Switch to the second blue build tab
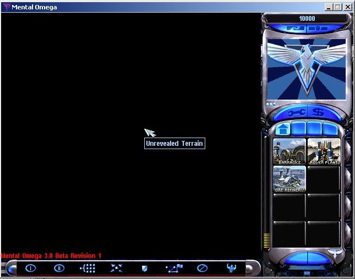The image size is (355, 279). (299, 129)
